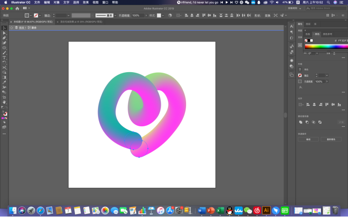Screen dimensions: 348x217
Task: Open the 对象 menu
Action: point(57,3)
